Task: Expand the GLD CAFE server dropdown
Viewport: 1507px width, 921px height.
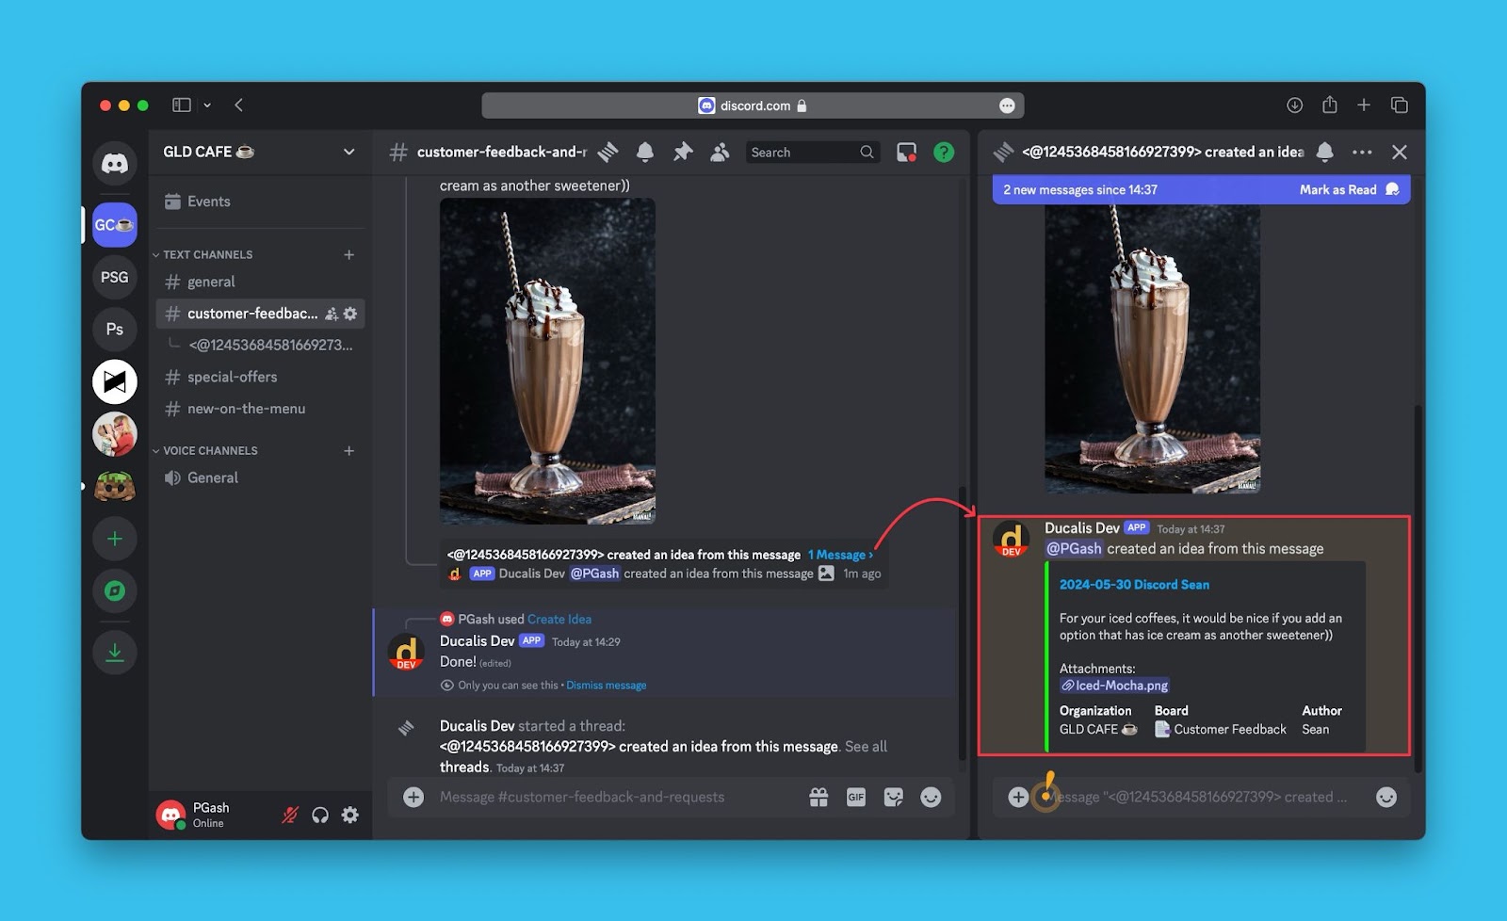Action: point(348,152)
